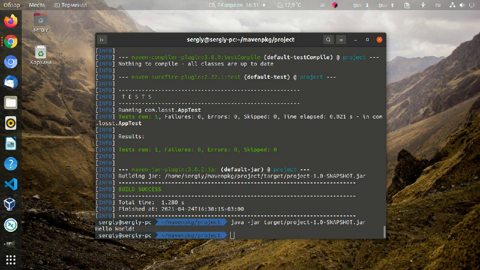Viewport: 480px width, 270px height.
Task: Open LibreOffice Writer from the dock
Action: [11, 143]
